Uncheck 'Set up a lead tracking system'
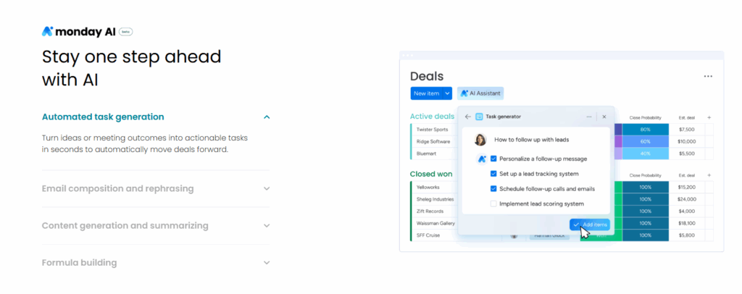The width and height of the screenshot is (742, 294). [x=493, y=174]
